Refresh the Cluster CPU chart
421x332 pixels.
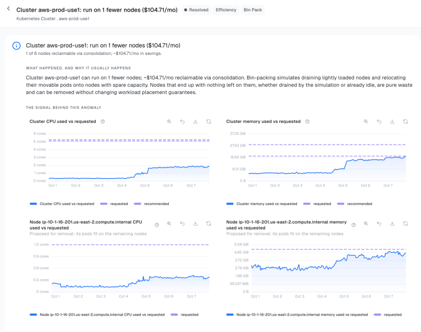(209, 122)
